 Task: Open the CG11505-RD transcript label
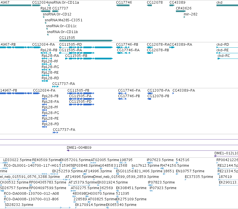click(x=70, y=44)
